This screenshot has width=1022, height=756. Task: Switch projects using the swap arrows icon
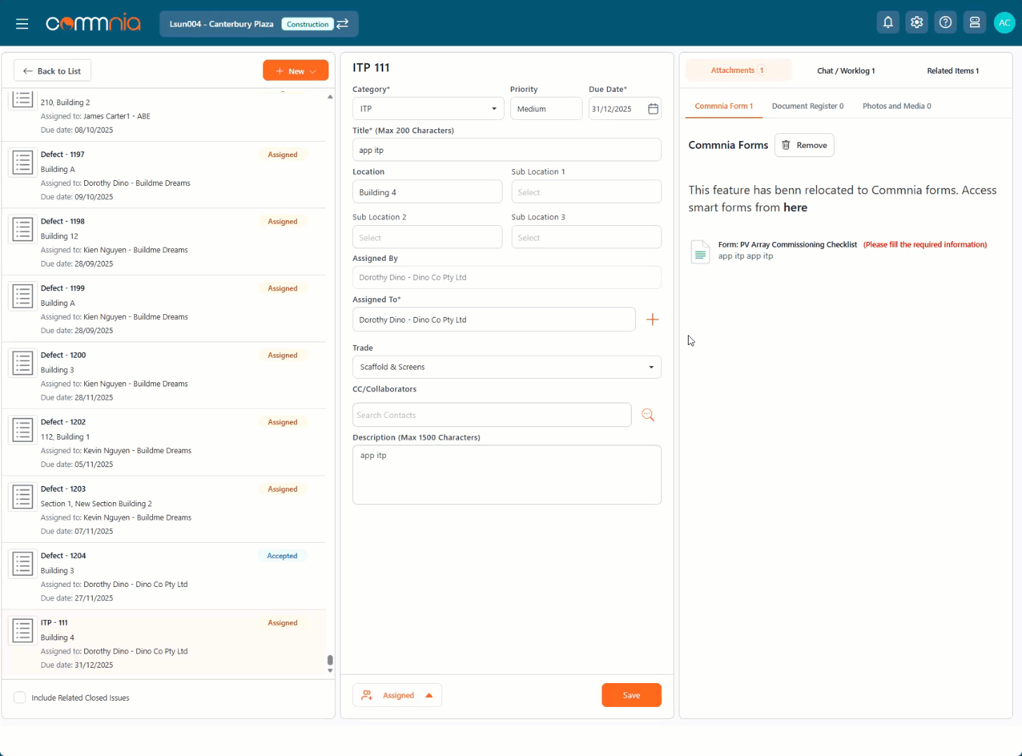click(x=343, y=23)
